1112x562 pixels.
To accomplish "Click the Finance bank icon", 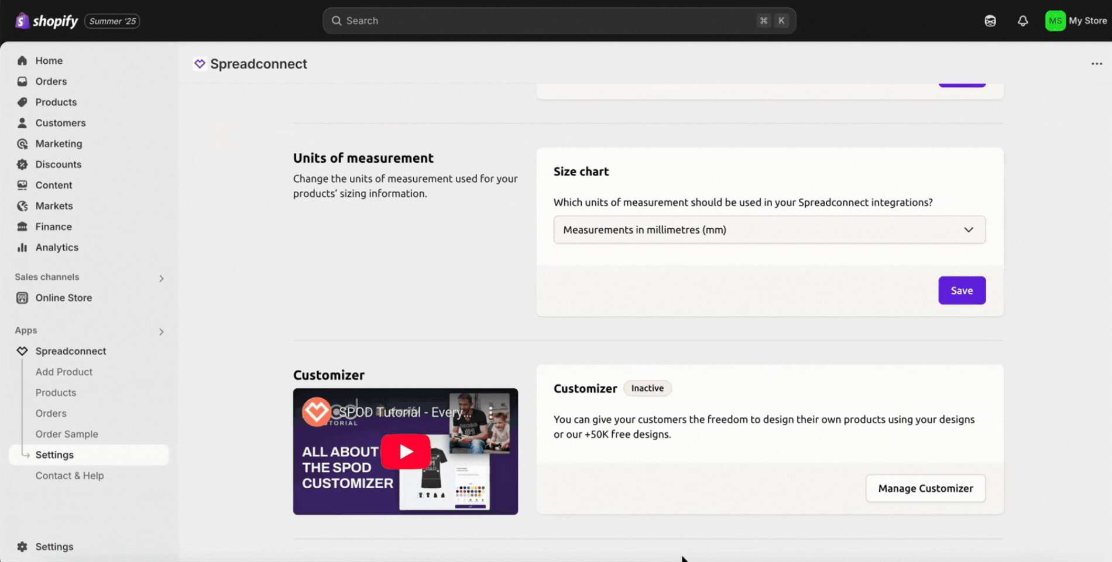I will pyautogui.click(x=22, y=227).
